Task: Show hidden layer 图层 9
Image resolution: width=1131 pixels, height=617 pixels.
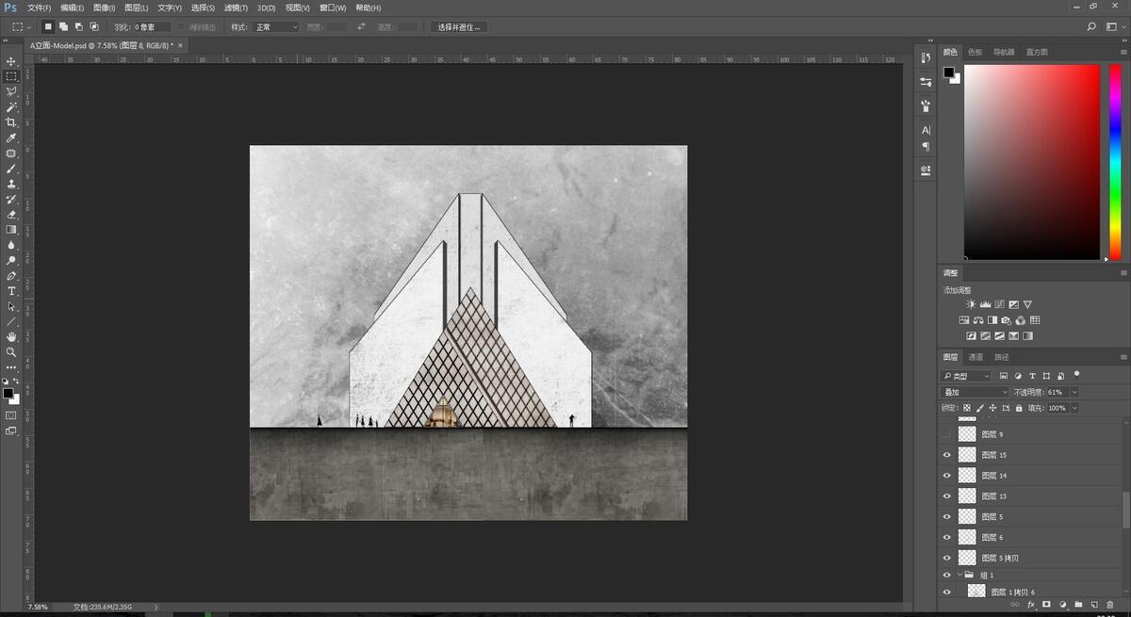Action: [x=947, y=434]
